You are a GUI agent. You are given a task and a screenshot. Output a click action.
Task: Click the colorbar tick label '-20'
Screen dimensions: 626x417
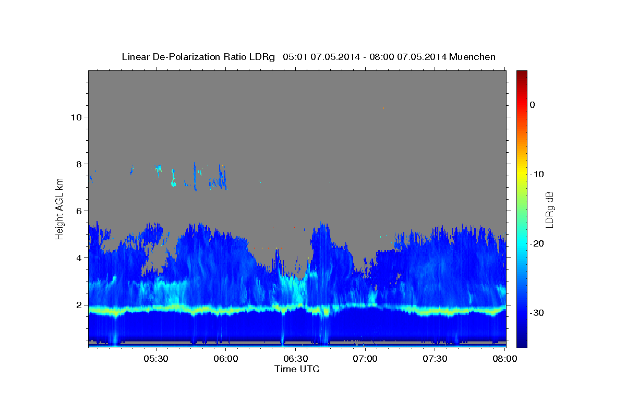[537, 243]
